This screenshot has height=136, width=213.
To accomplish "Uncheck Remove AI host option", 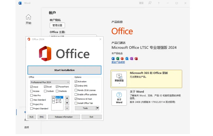I will pyautogui.click(x=76, y=99).
